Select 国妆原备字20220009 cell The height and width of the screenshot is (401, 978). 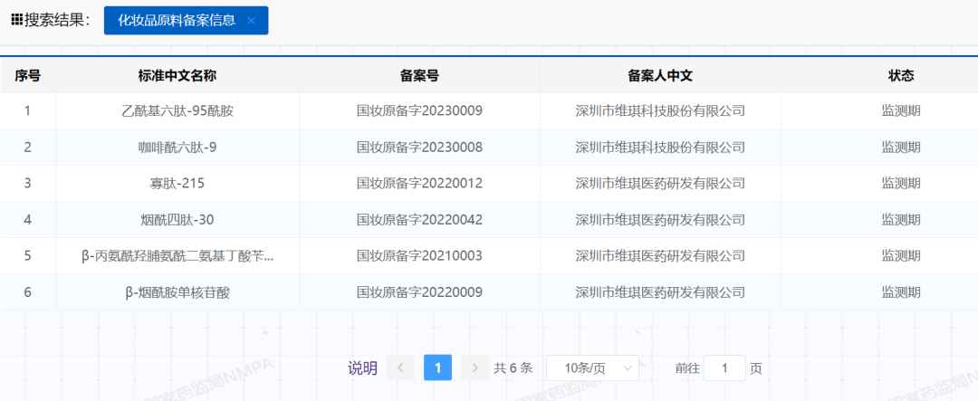click(419, 291)
